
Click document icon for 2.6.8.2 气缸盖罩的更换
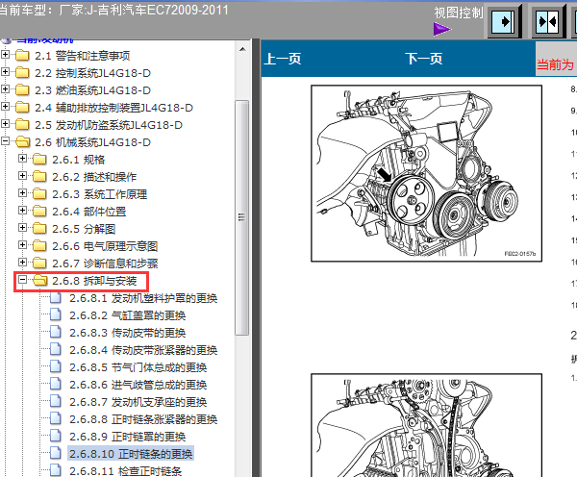point(56,315)
